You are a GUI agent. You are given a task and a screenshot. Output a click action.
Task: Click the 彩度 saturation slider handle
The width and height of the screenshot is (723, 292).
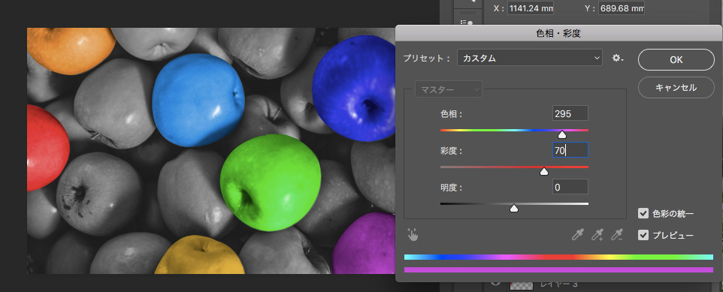[544, 171]
